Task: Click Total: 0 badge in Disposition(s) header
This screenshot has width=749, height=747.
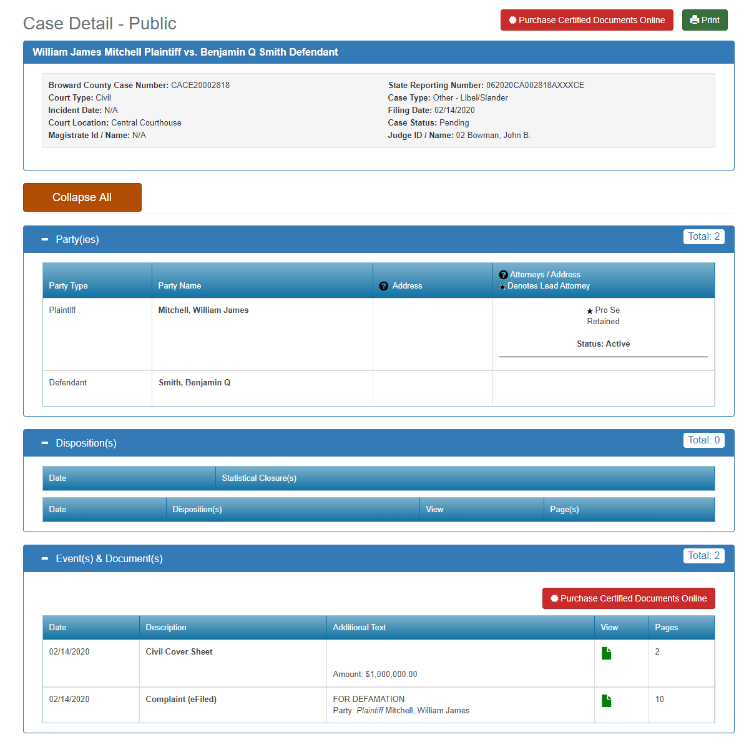Action: coord(704,440)
